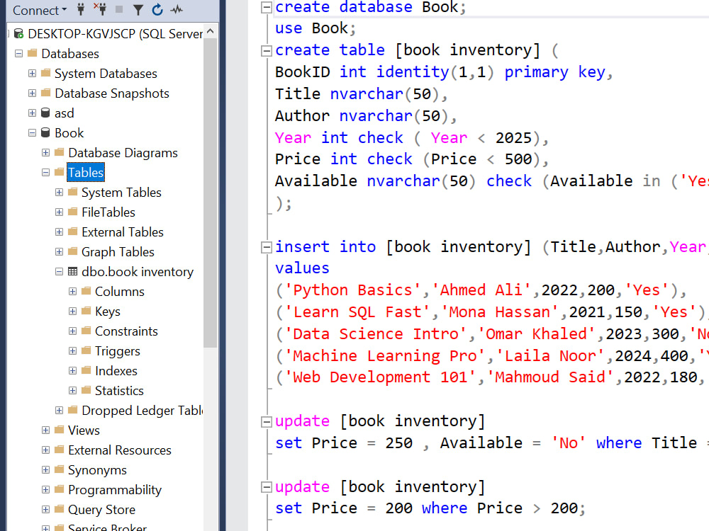Screen dimensions: 709x531
Task: Select Programmability folder icon
Action: point(60,489)
